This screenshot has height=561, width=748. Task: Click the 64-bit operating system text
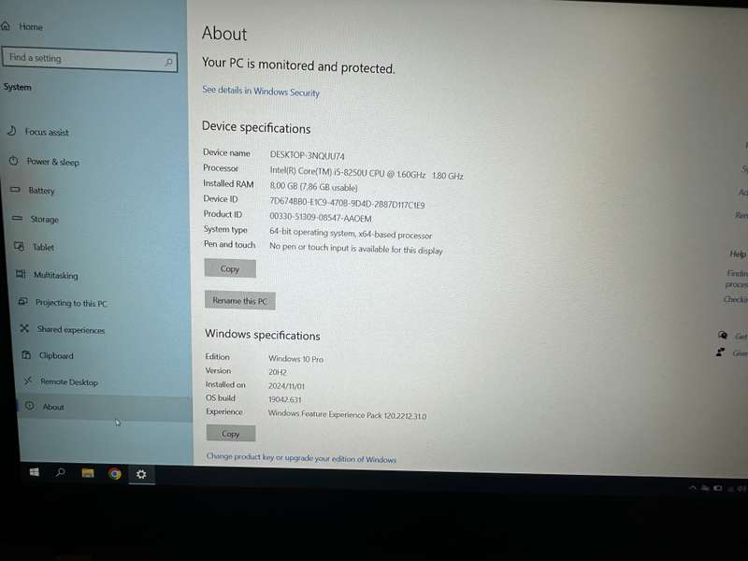pos(352,234)
